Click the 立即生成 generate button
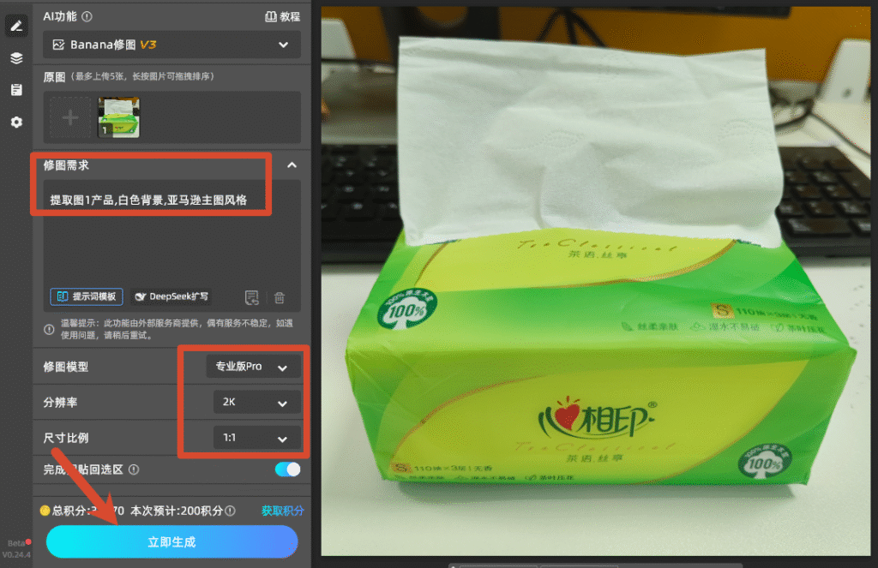The height and width of the screenshot is (568, 878). (171, 541)
